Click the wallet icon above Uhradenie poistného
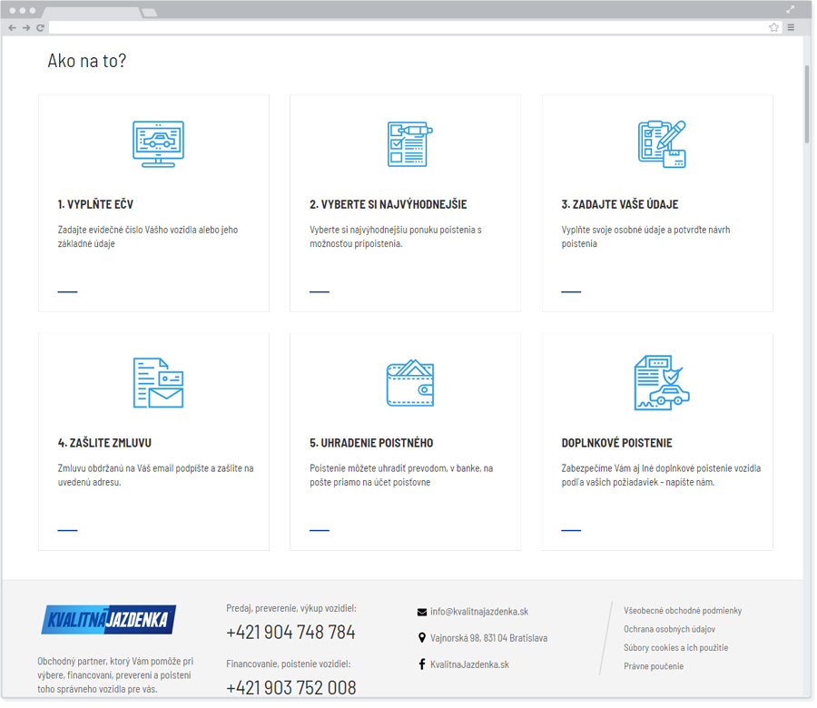817x708 pixels. pyautogui.click(x=408, y=382)
